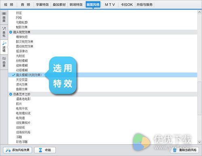Click the 删除当前风格 button
Screen dimensions: 202x156
pyautogui.click(x=185, y=150)
